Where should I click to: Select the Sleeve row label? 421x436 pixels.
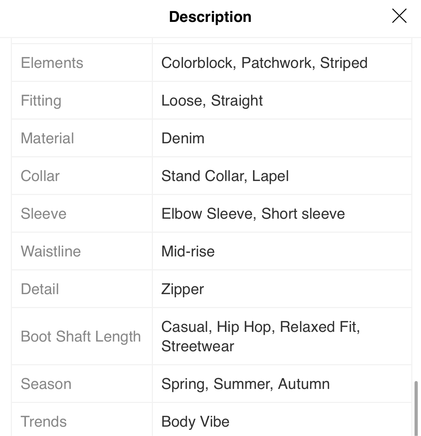(x=44, y=214)
